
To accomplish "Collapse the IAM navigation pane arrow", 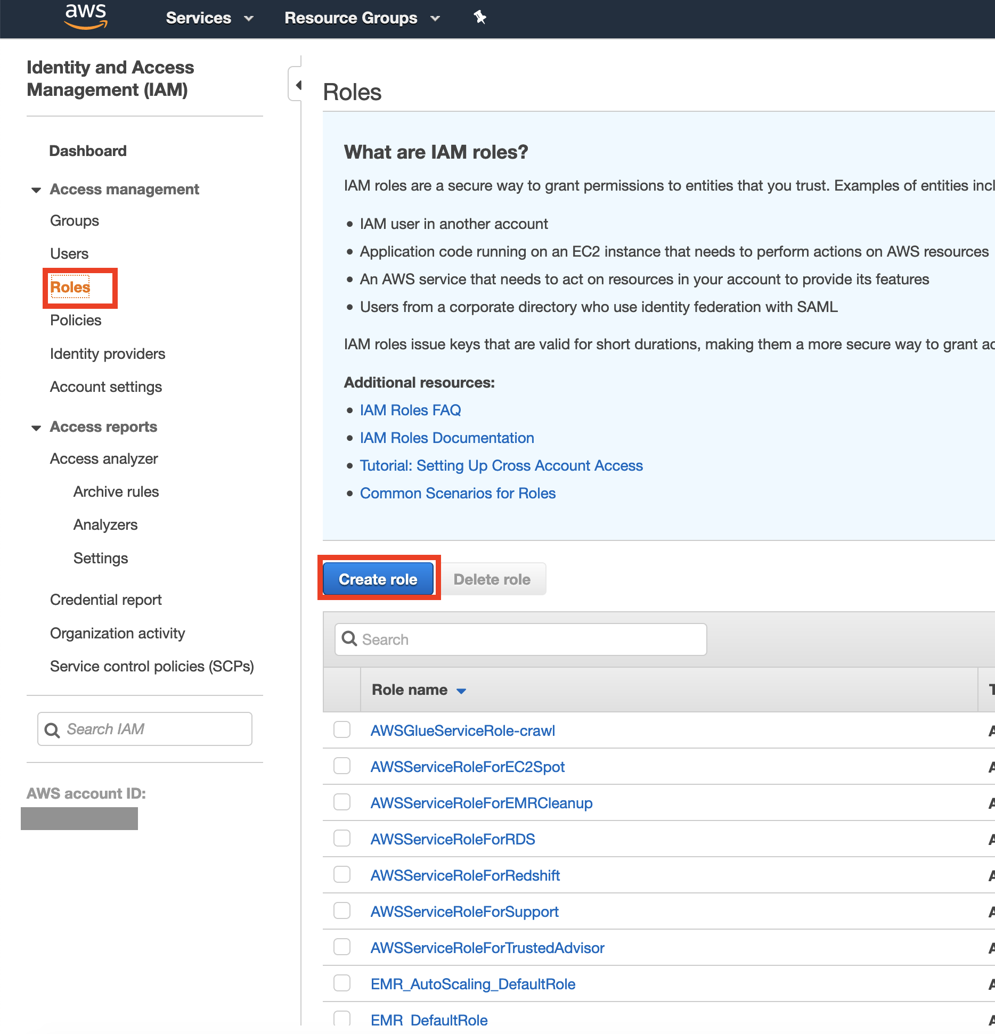I will (298, 85).
